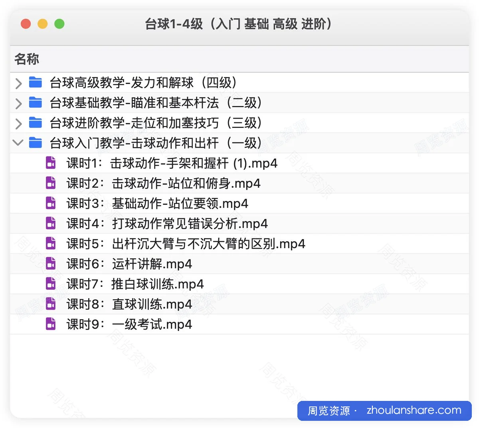Open the zhoulanshare.com link badge
This screenshot has height=428, width=479.
(385, 410)
